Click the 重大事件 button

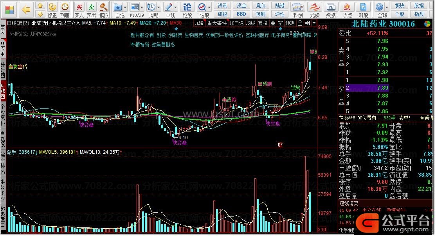coord(217,23)
